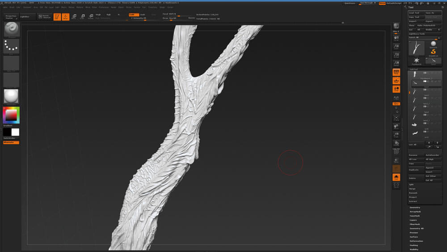Toggle Zsub sculpt mode
Viewport: 447px width, 252px height.
tap(143, 15)
